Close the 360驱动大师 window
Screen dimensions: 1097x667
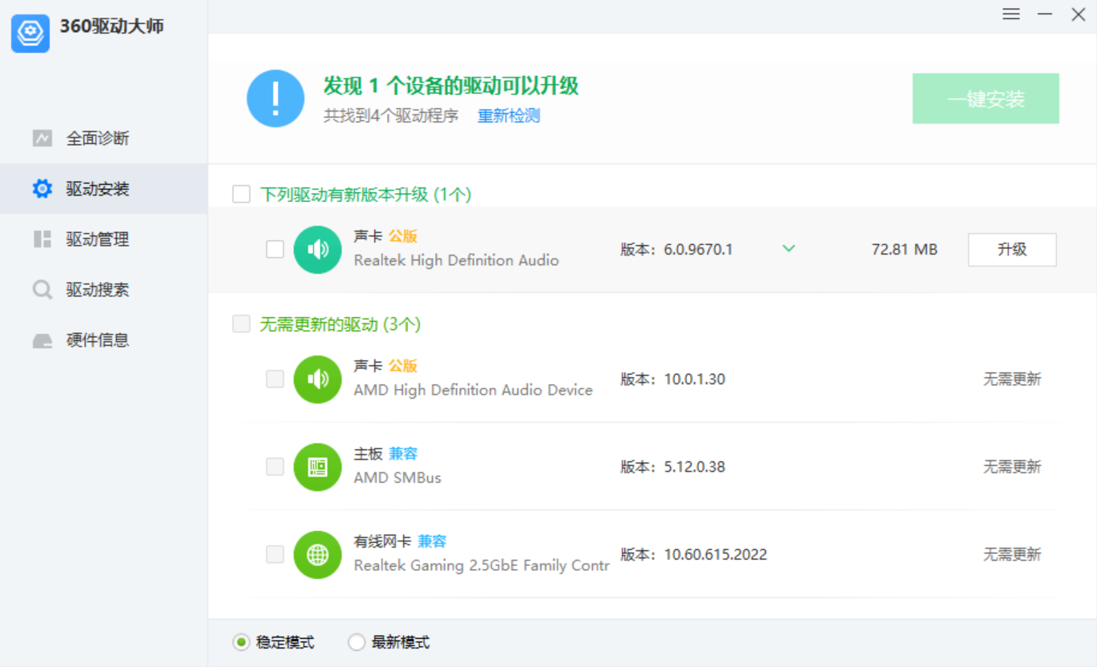click(x=1079, y=14)
